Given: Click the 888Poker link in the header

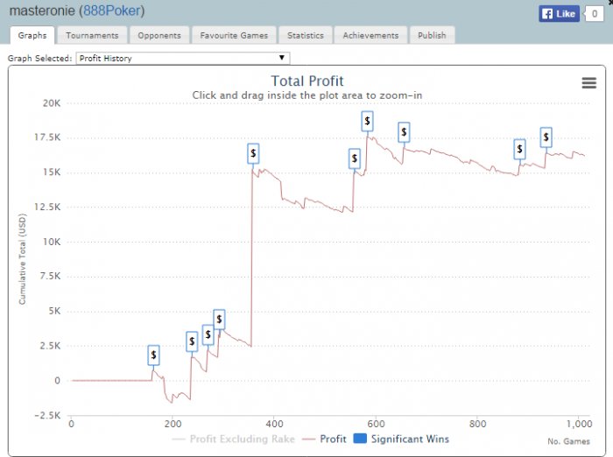Looking at the screenshot, I should tap(112, 11).
